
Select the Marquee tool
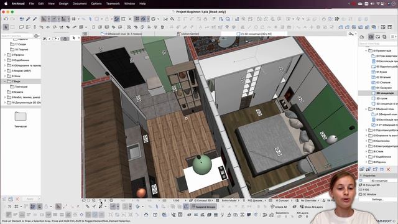12,27
